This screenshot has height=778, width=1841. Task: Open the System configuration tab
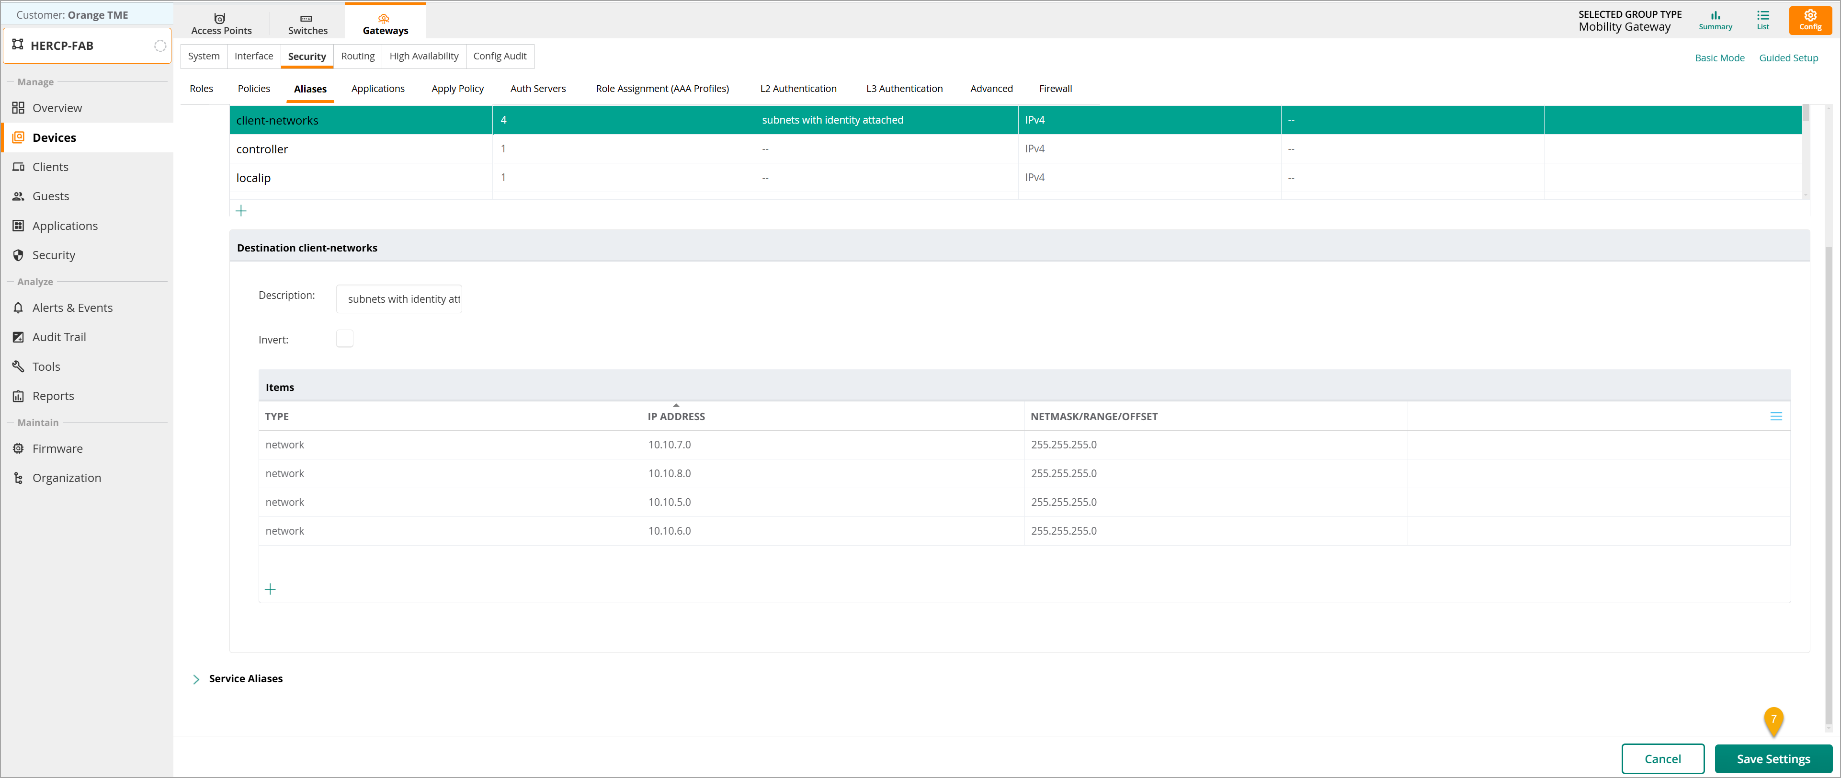point(204,56)
